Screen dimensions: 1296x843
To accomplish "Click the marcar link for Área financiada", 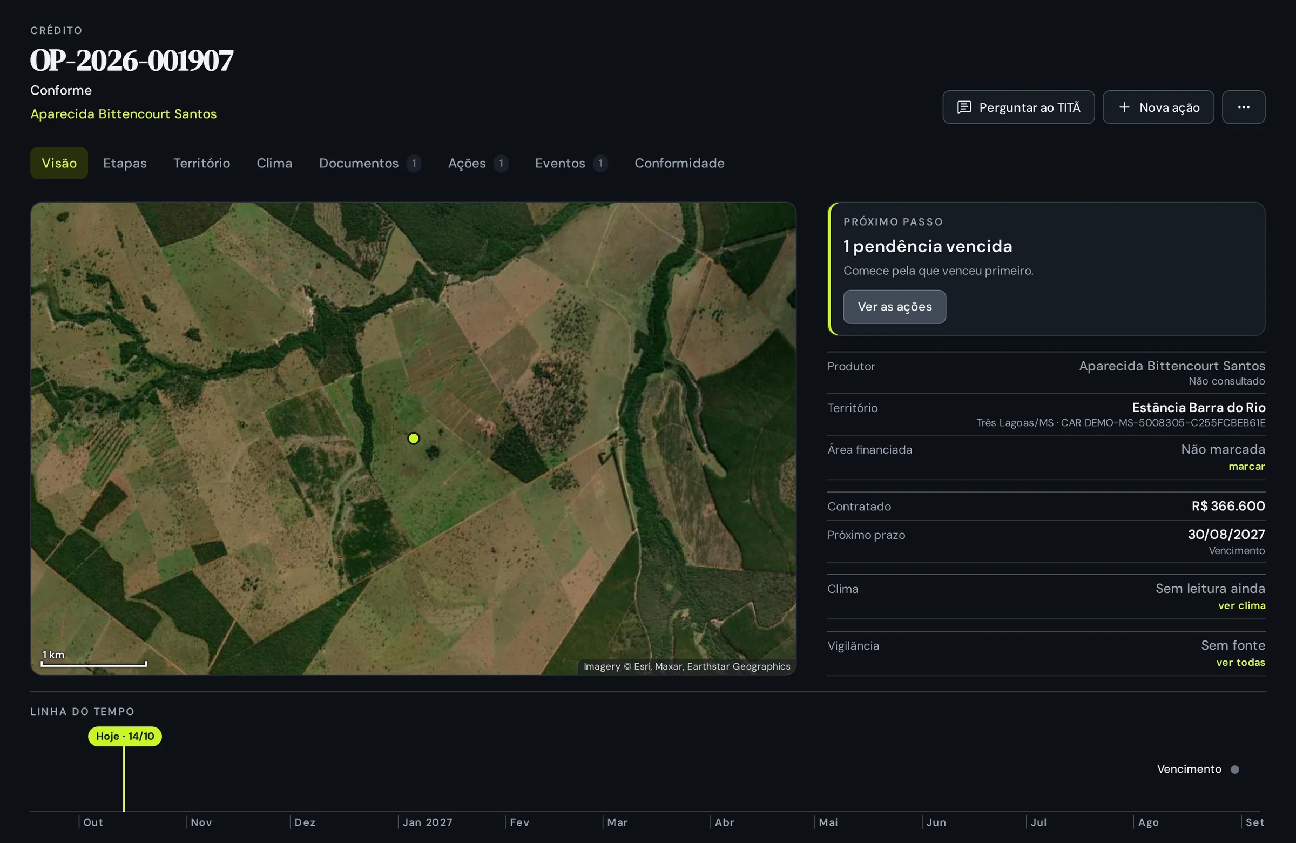I will point(1246,466).
